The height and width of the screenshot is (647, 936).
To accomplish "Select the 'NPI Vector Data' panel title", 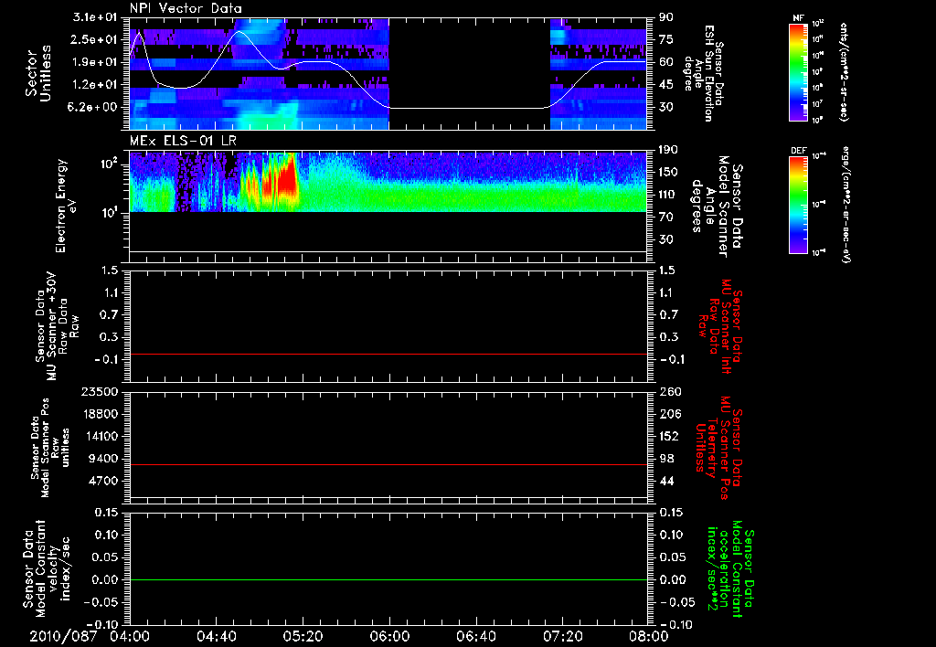I will tap(186, 8).
